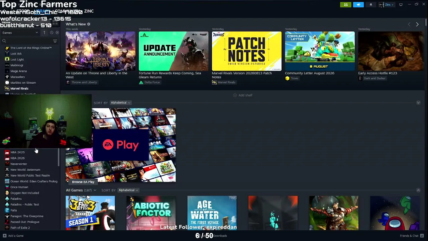Viewport: 428px width, 241px height.
Task: Click the Path of Exile 2 icon
Action: 7,228
